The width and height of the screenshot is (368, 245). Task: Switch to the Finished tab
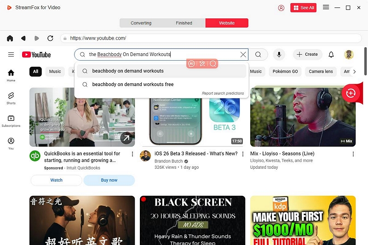click(x=184, y=23)
